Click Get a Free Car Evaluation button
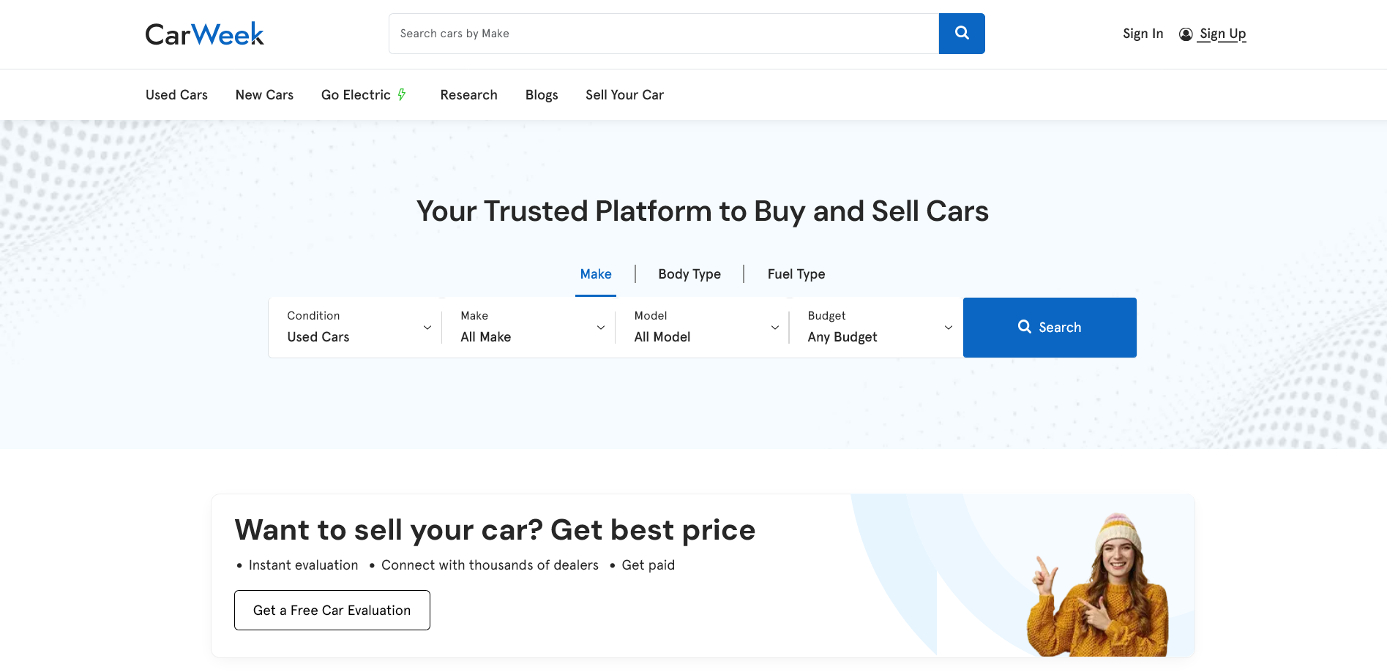 click(x=332, y=610)
